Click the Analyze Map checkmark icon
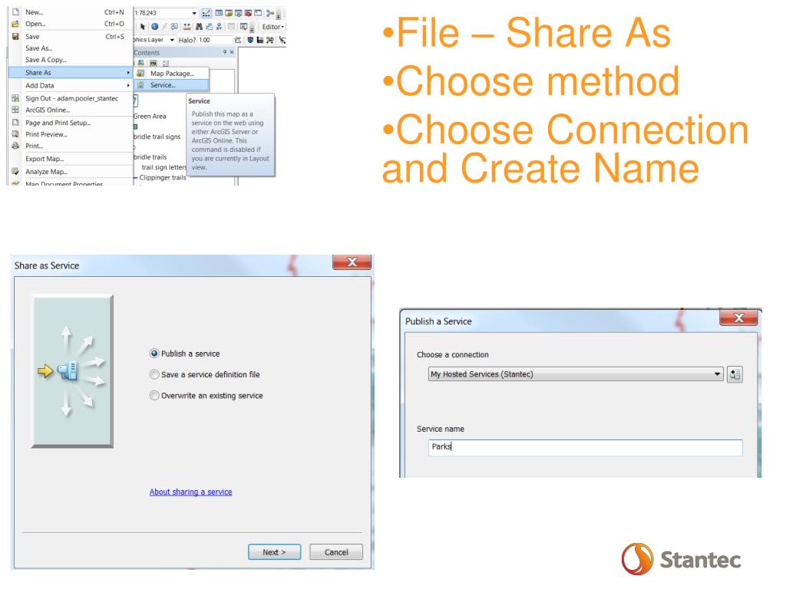Image resolution: width=786 pixels, height=589 pixels. coord(15,171)
